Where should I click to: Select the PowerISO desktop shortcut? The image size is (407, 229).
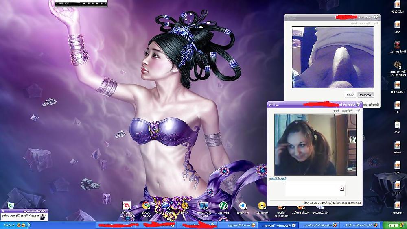262,208
